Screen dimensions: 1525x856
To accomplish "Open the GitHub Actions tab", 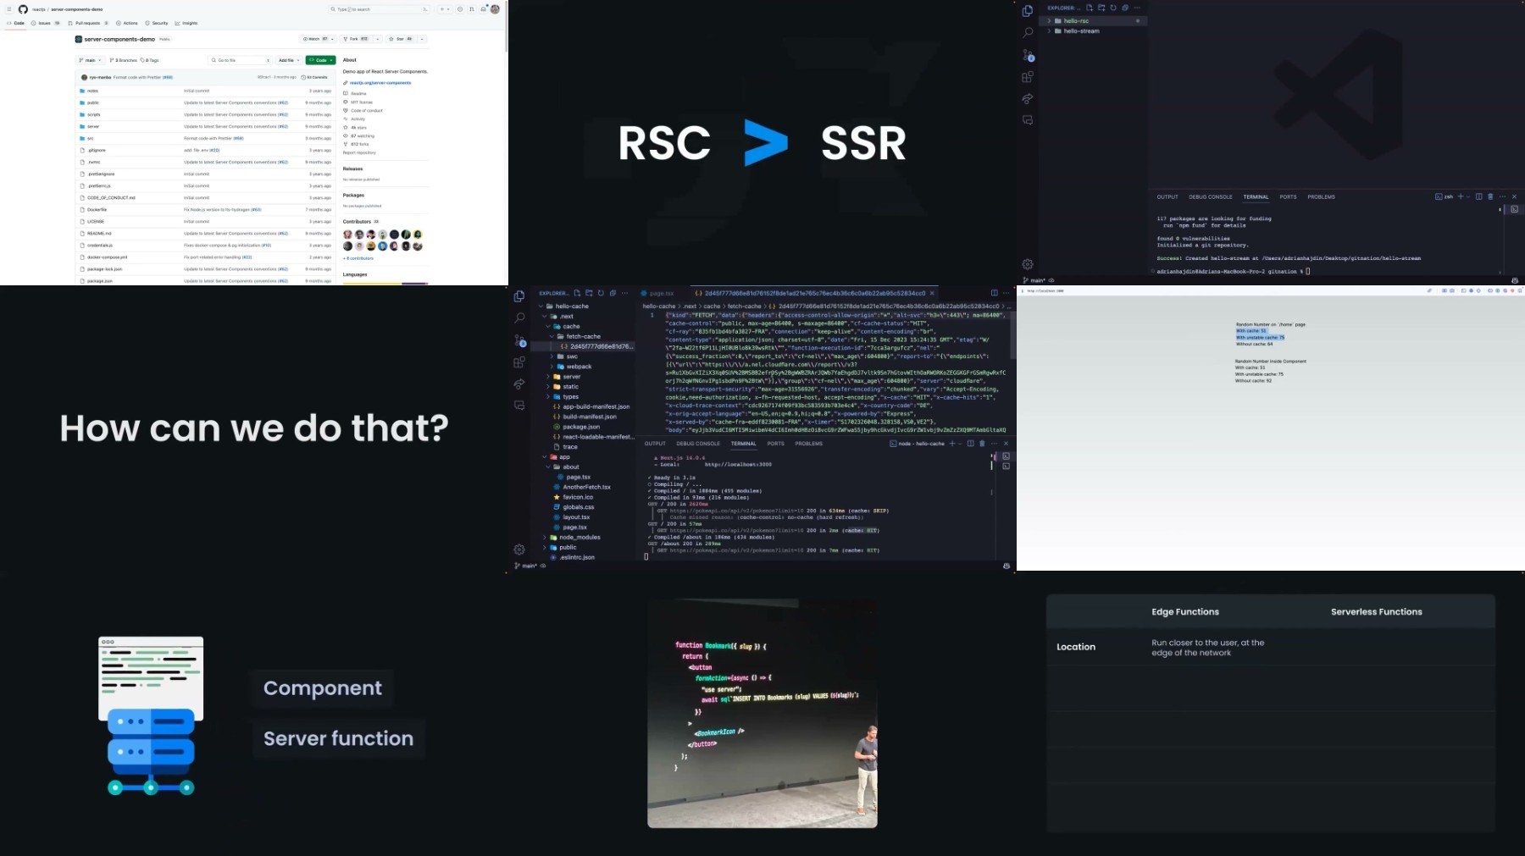I will coord(127,23).
